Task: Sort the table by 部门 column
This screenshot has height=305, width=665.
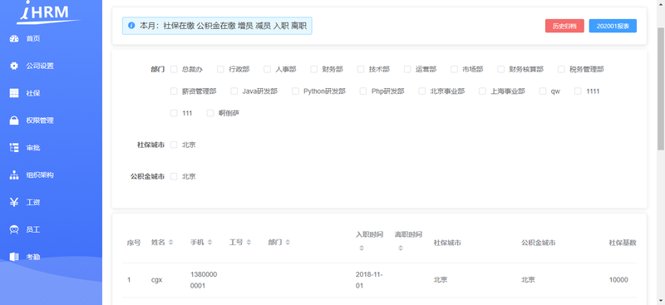Action: click(x=288, y=242)
